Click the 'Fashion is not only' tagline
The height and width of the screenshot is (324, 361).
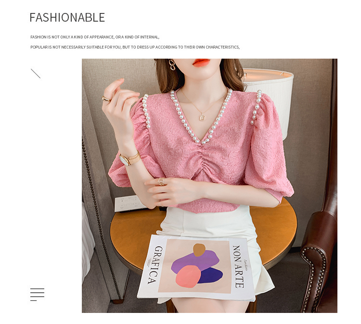[x=95, y=37]
